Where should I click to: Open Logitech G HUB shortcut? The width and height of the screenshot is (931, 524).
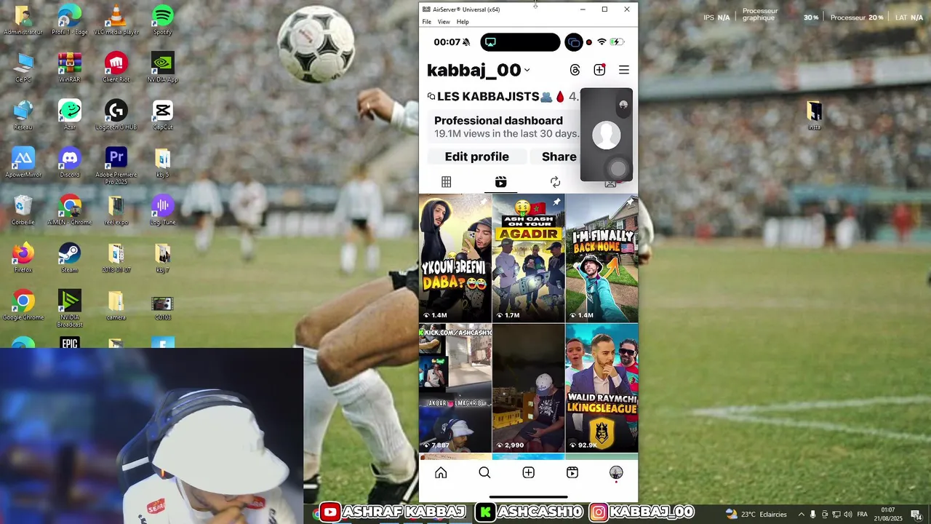coord(116,115)
